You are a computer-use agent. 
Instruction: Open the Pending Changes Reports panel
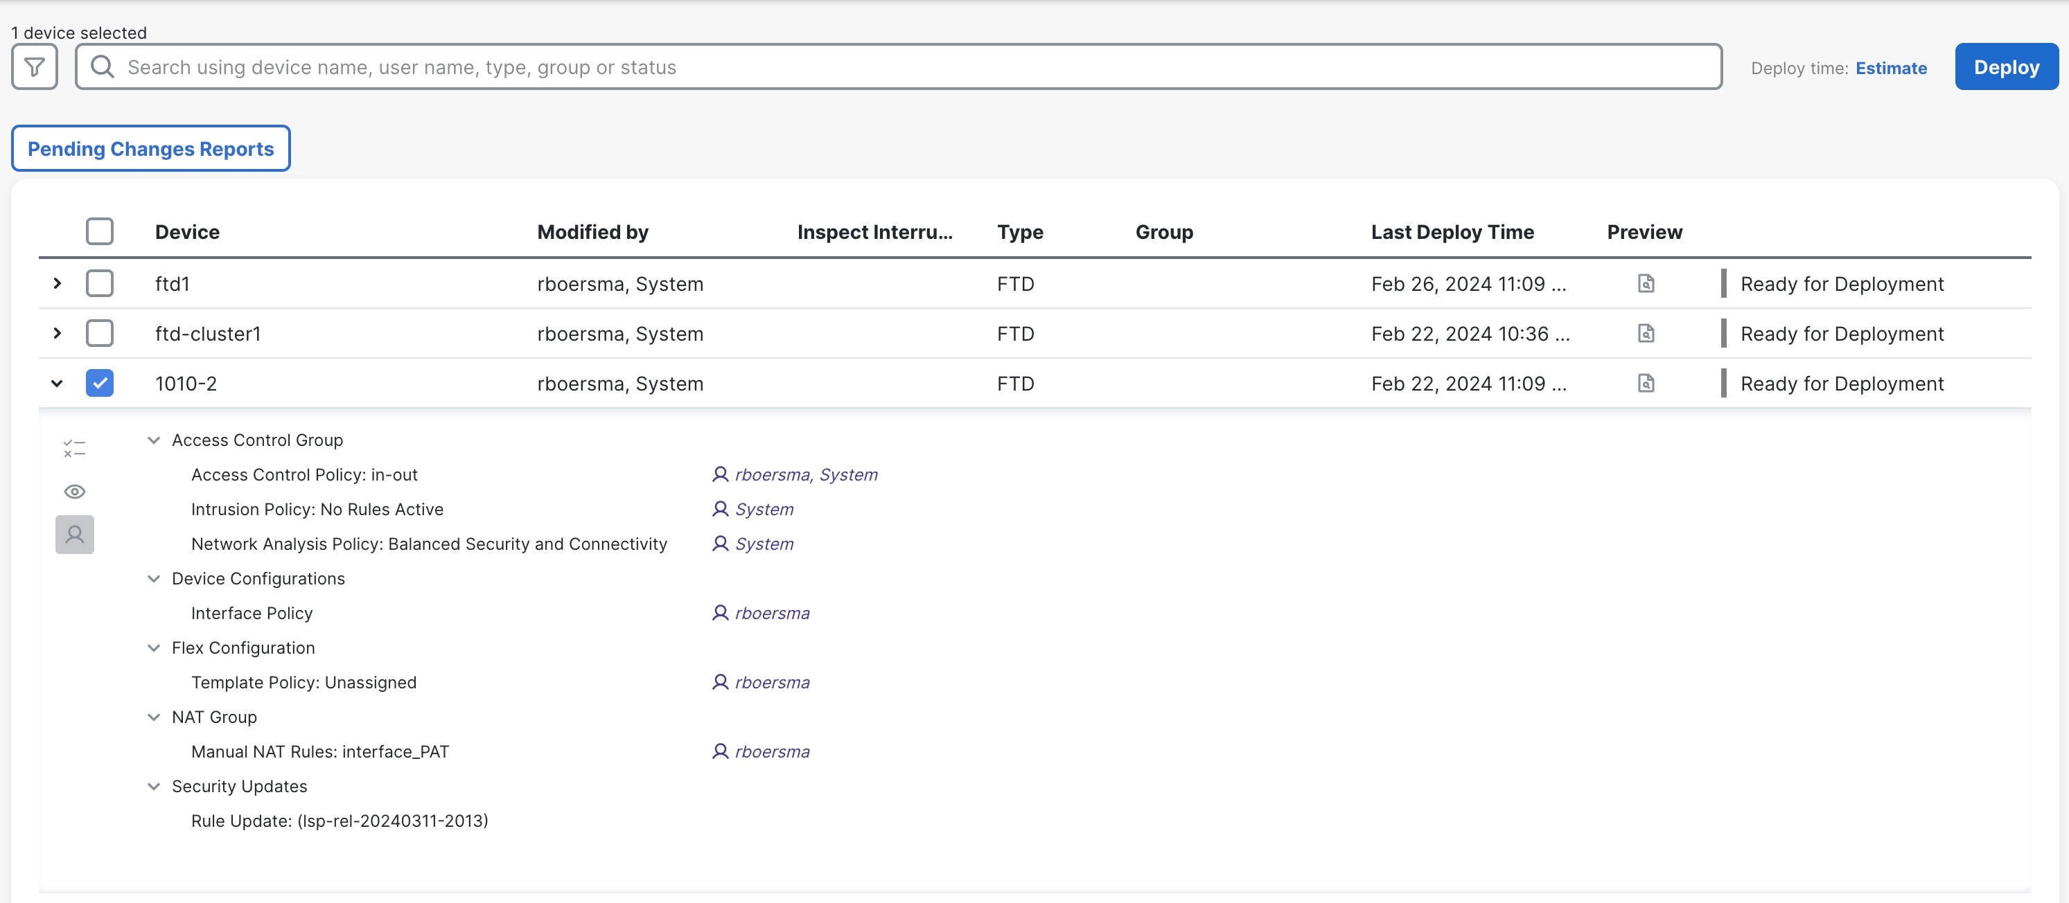[152, 147]
